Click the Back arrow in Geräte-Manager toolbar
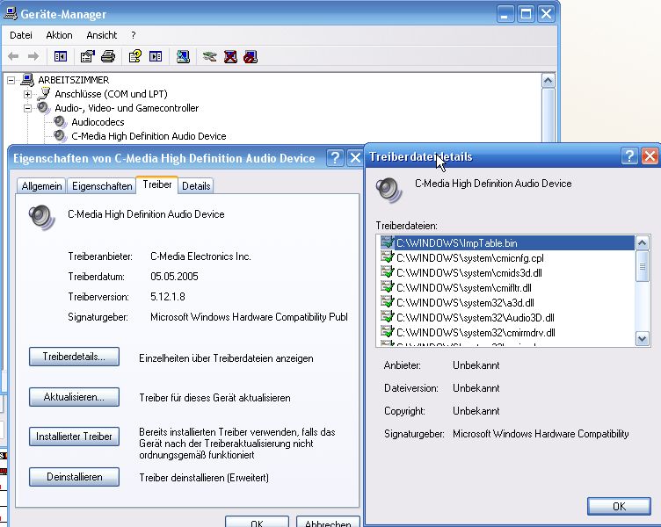The width and height of the screenshot is (661, 527). (13, 56)
